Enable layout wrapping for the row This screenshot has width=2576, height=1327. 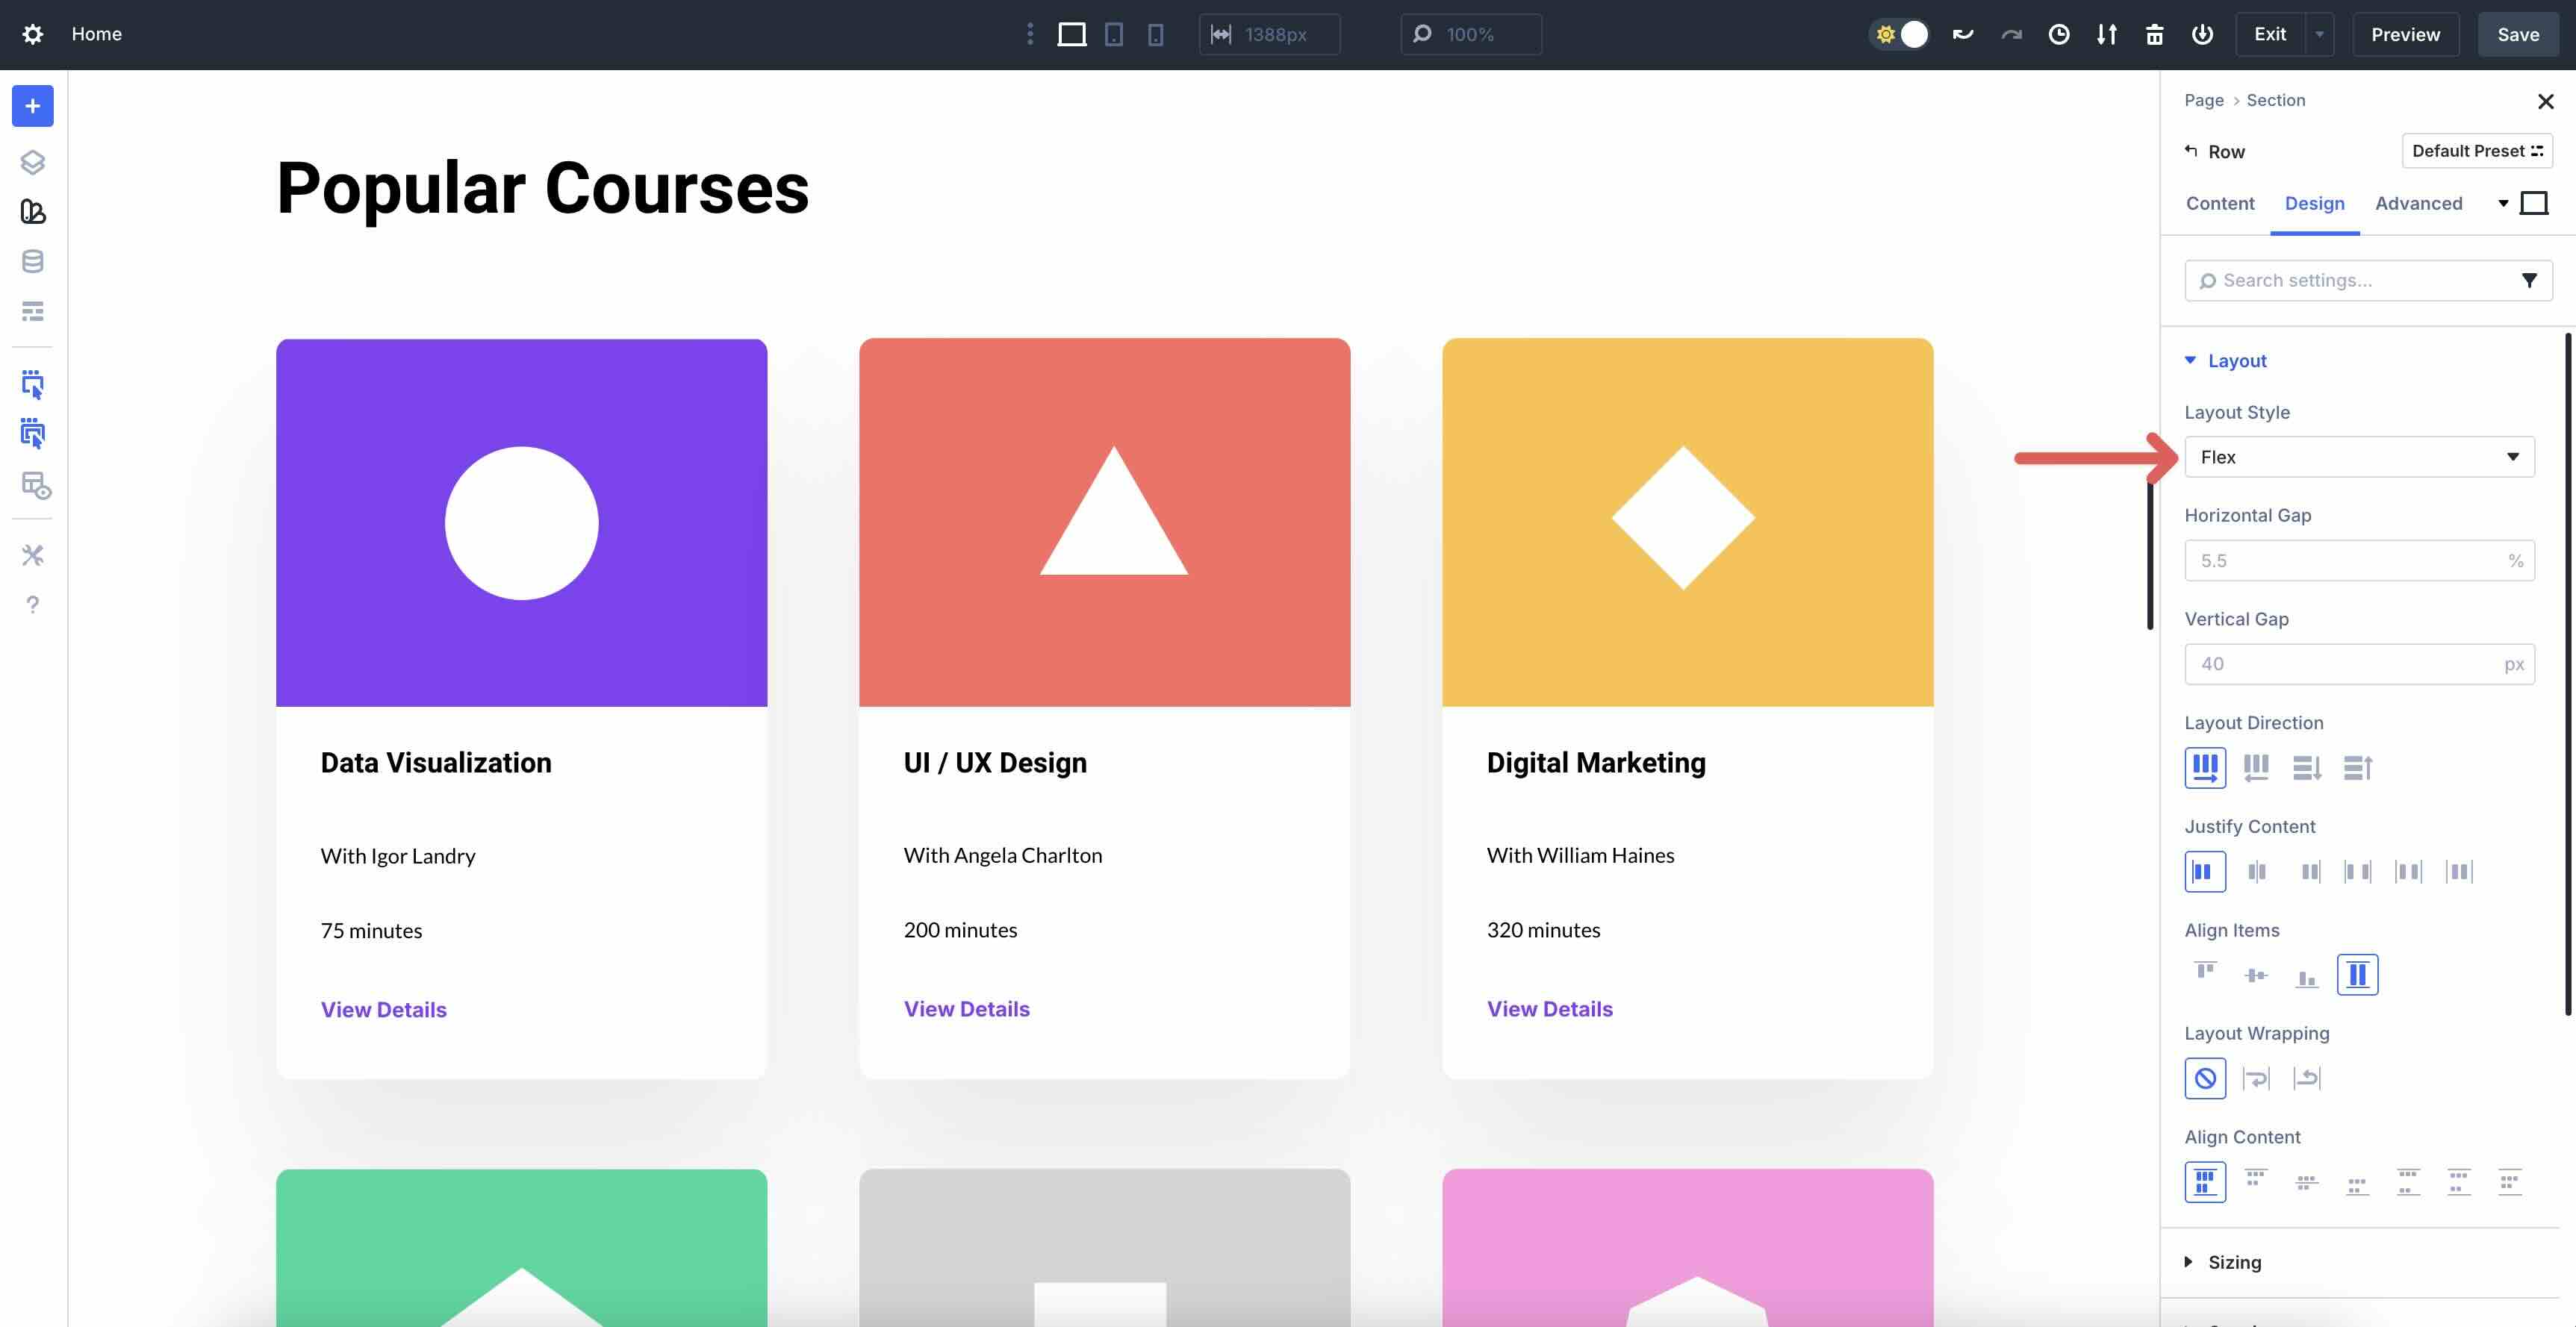click(x=2255, y=1078)
